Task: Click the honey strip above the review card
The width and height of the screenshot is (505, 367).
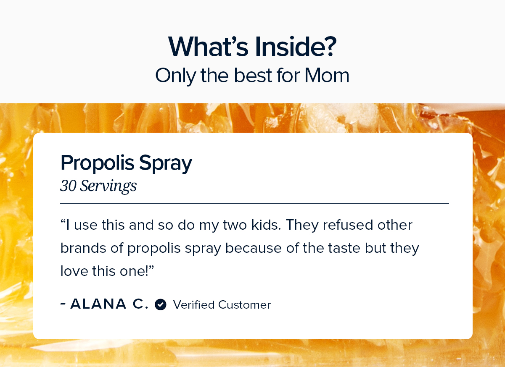Action: click(x=252, y=118)
